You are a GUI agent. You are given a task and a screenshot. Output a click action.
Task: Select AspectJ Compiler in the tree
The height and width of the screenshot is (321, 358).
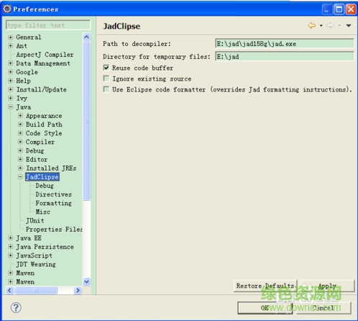coord(45,55)
